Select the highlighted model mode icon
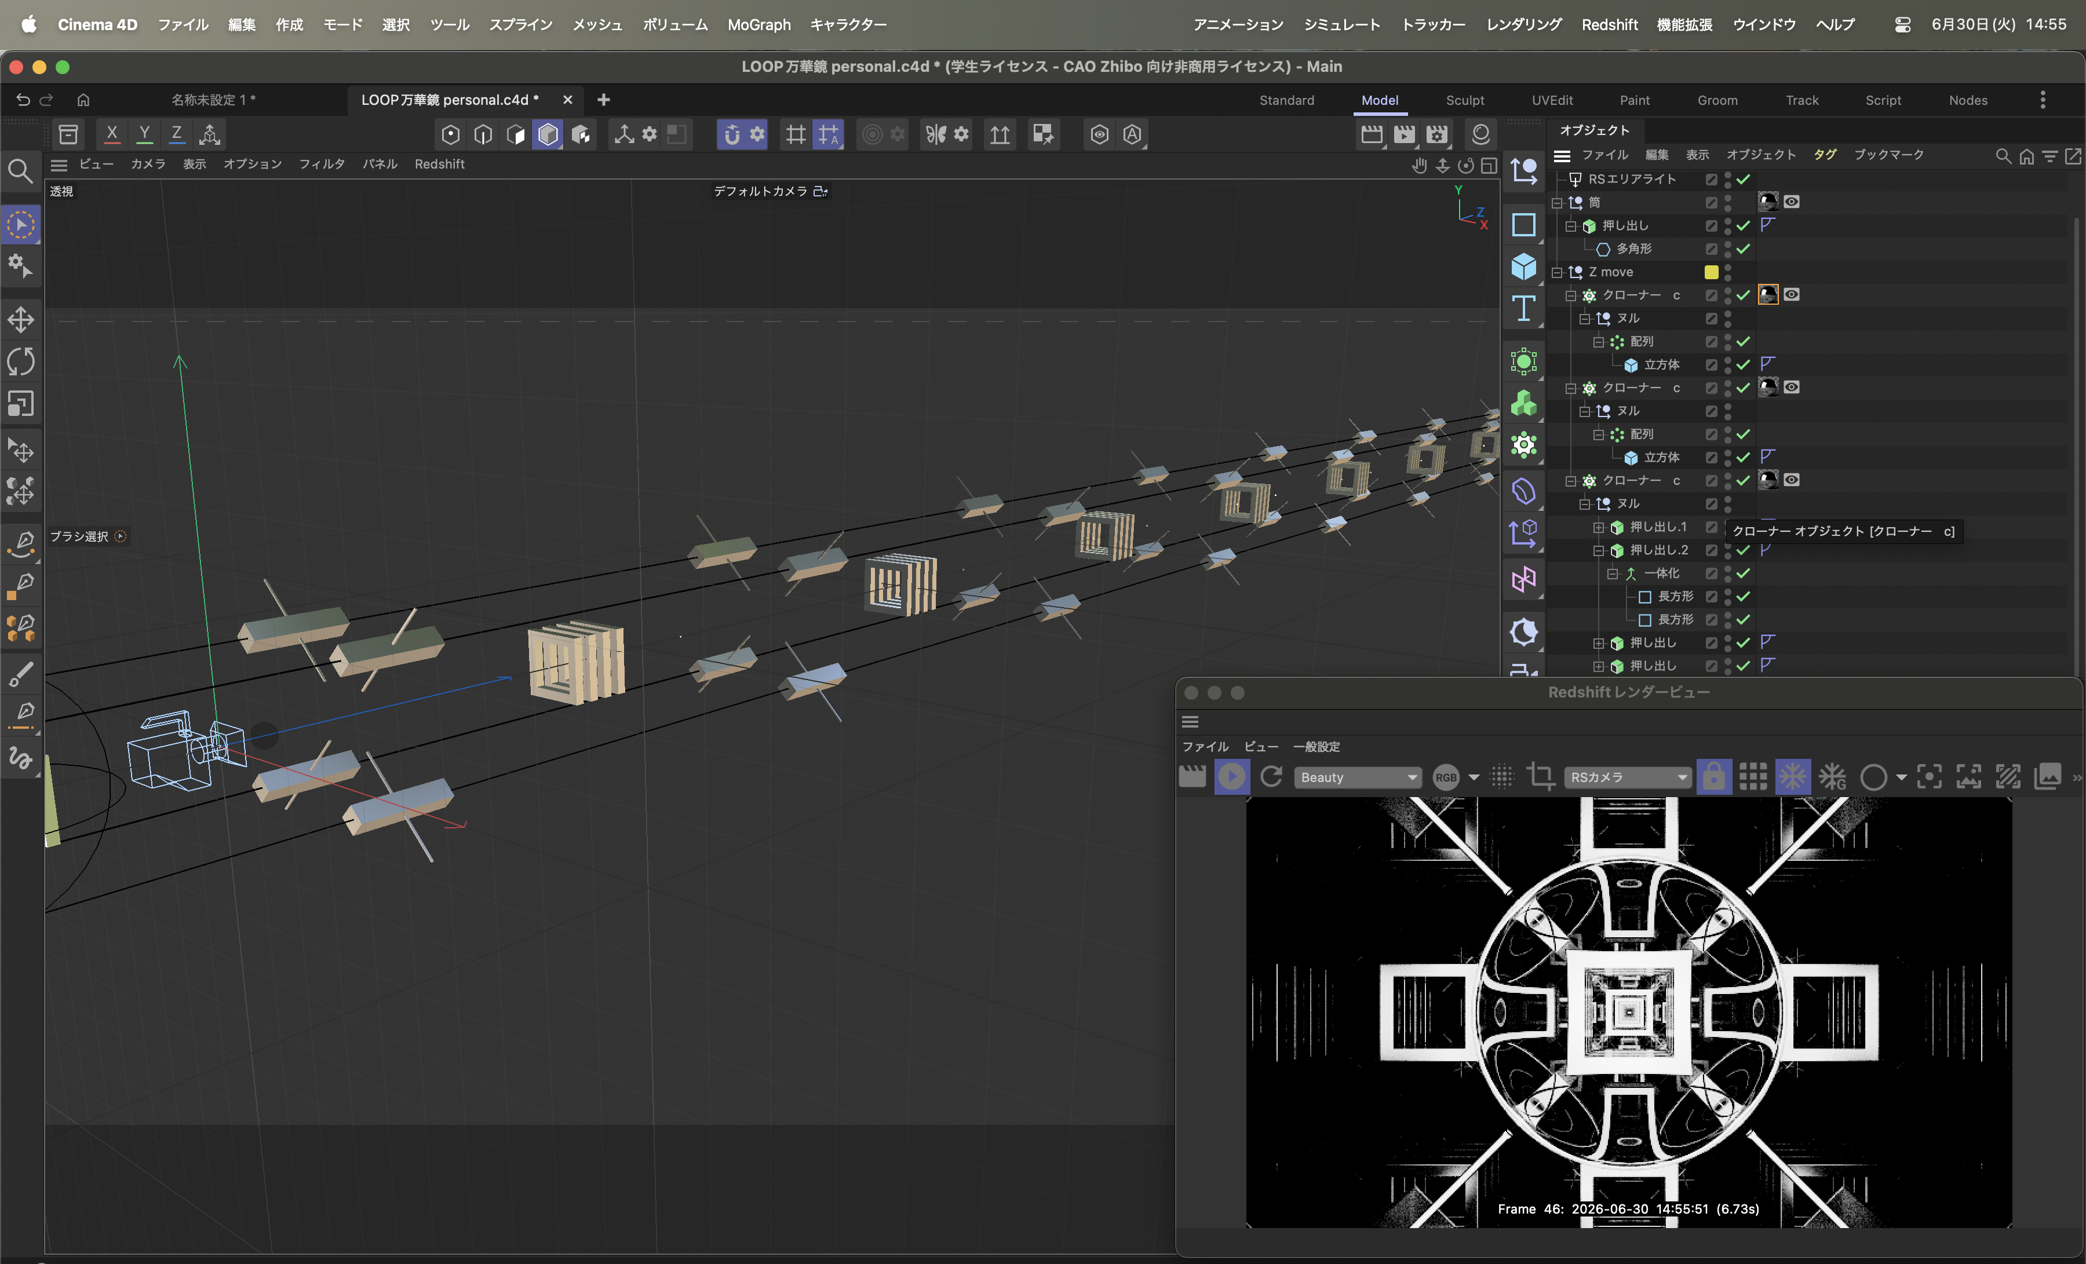Screen dimensions: 2086x1264 549,134
